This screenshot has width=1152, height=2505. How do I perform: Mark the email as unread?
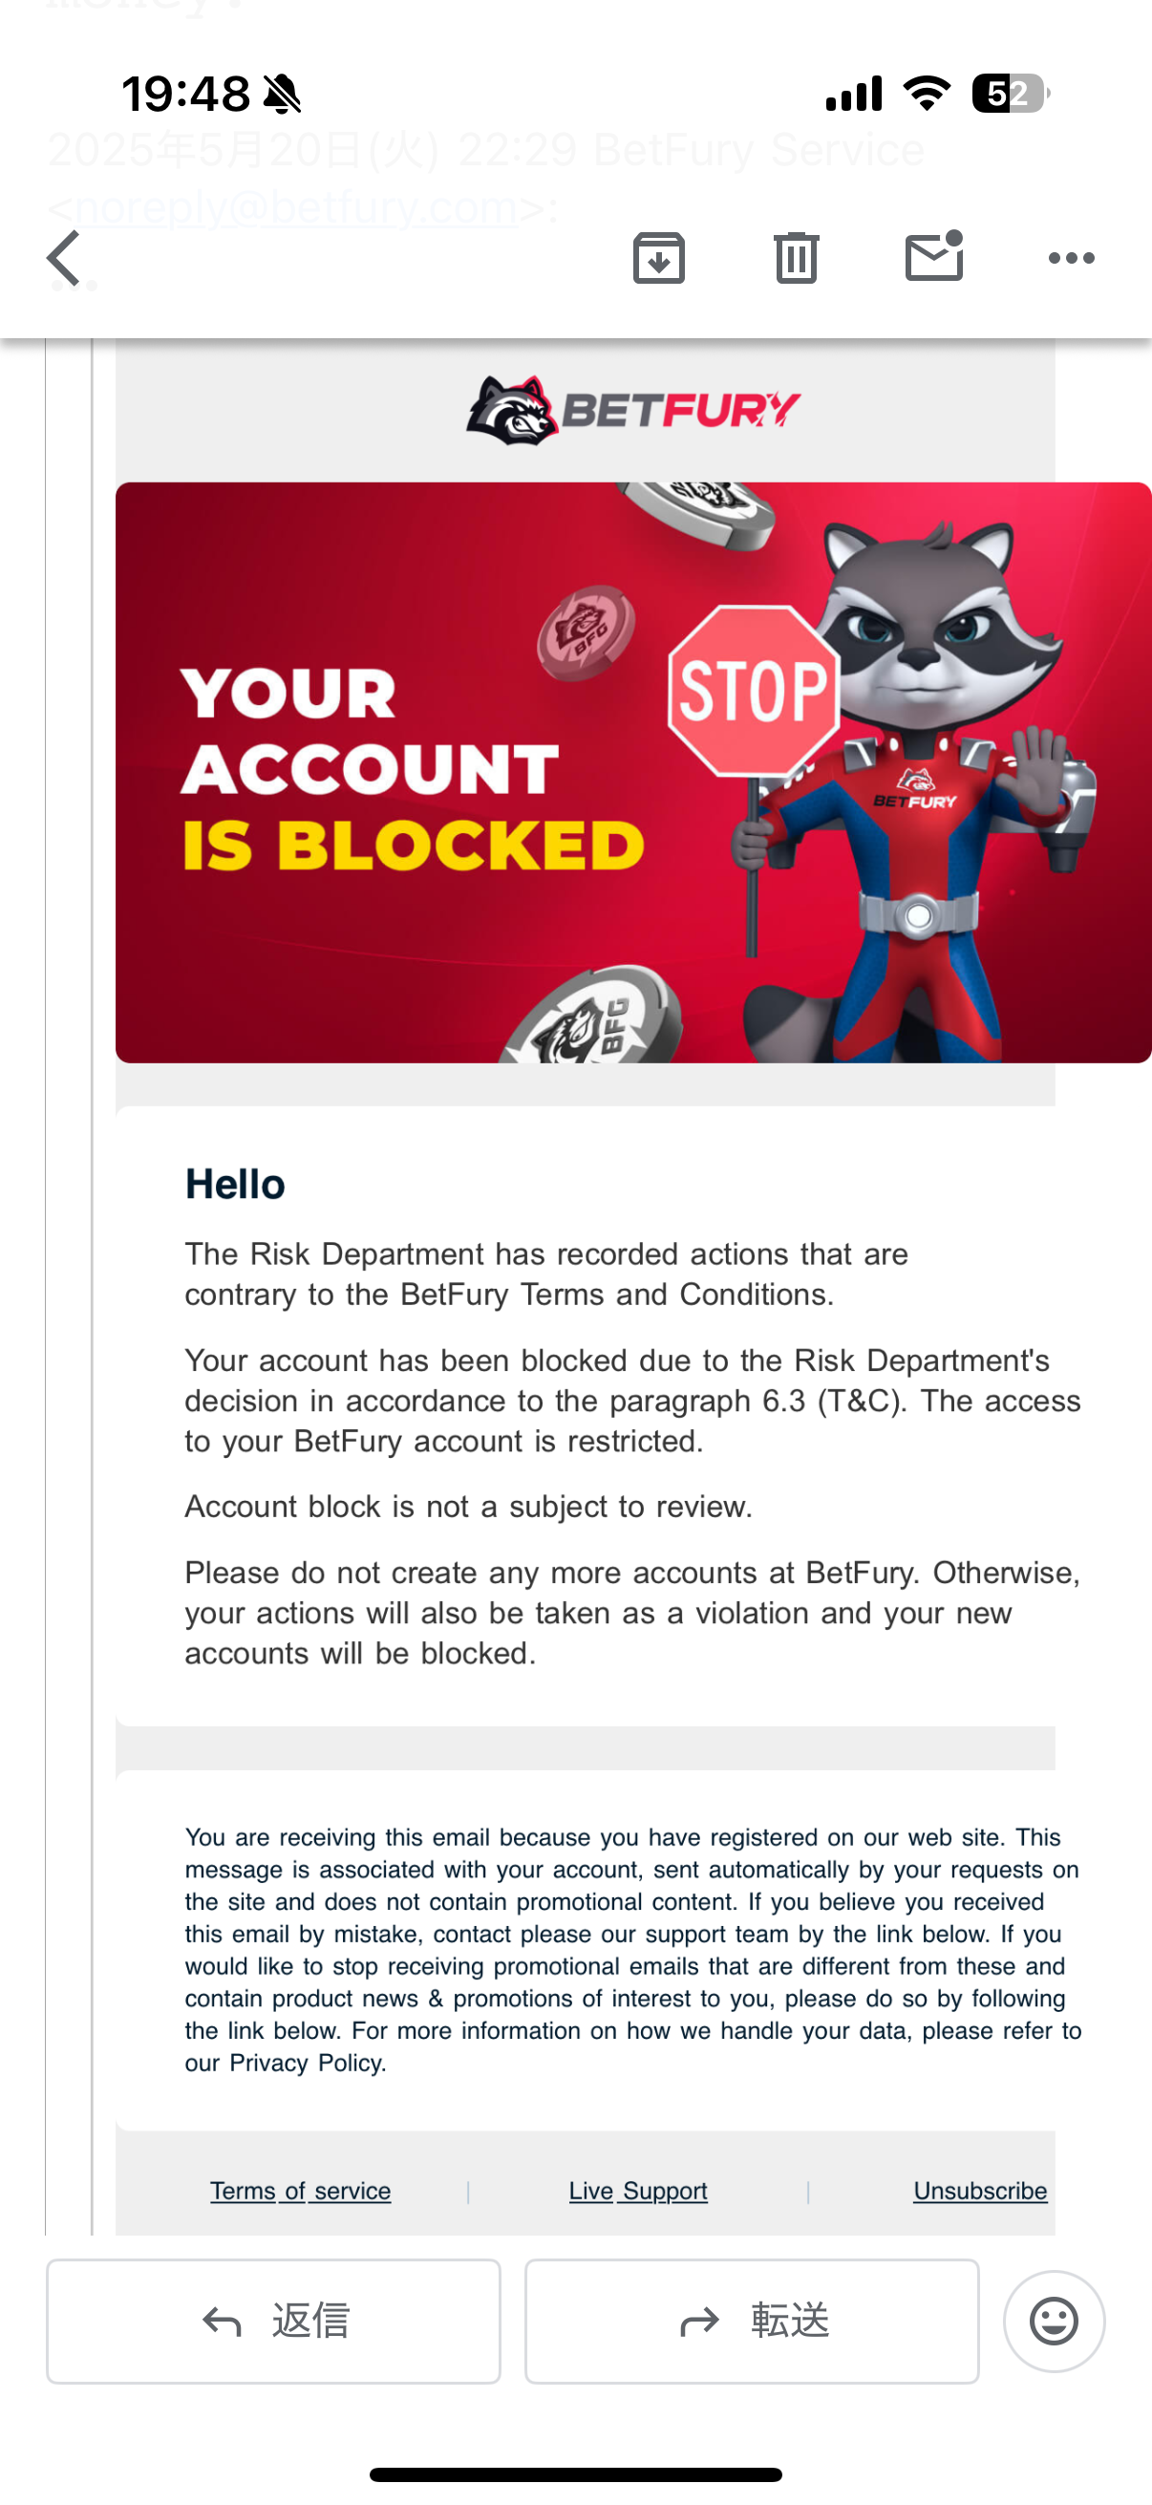click(x=933, y=257)
